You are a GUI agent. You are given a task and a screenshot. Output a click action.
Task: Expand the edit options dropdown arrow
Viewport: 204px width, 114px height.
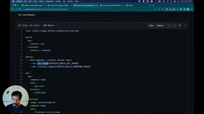(x=175, y=25)
